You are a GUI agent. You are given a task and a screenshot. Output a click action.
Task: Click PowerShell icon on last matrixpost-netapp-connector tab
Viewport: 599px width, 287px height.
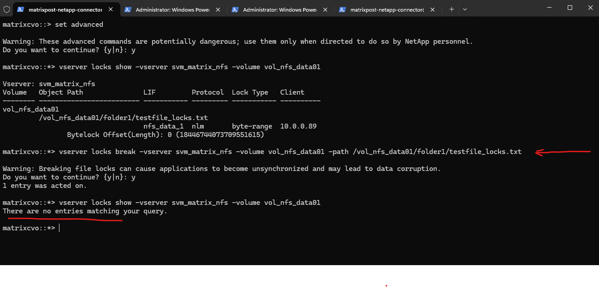pyautogui.click(x=342, y=9)
